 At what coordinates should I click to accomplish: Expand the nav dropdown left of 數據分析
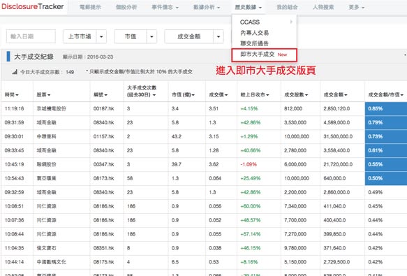pyautogui.click(x=165, y=7)
